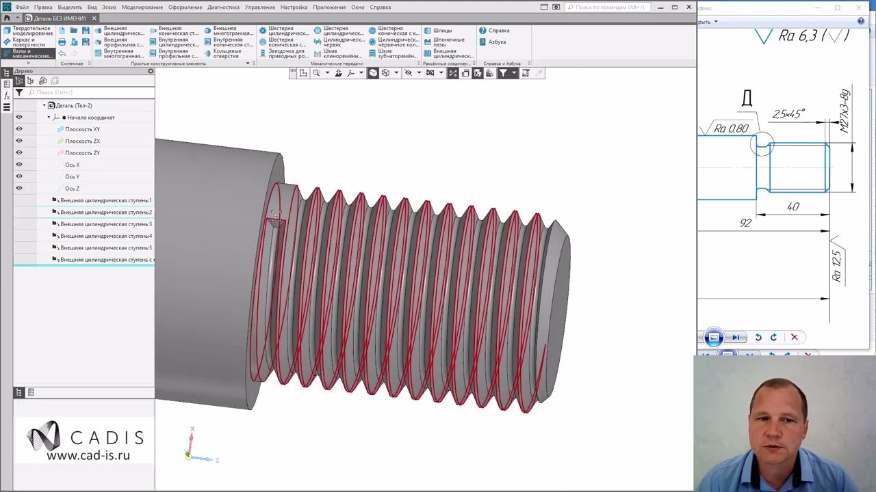Hide the Ось X axis
Screen dimensions: 876x492
[19, 165]
